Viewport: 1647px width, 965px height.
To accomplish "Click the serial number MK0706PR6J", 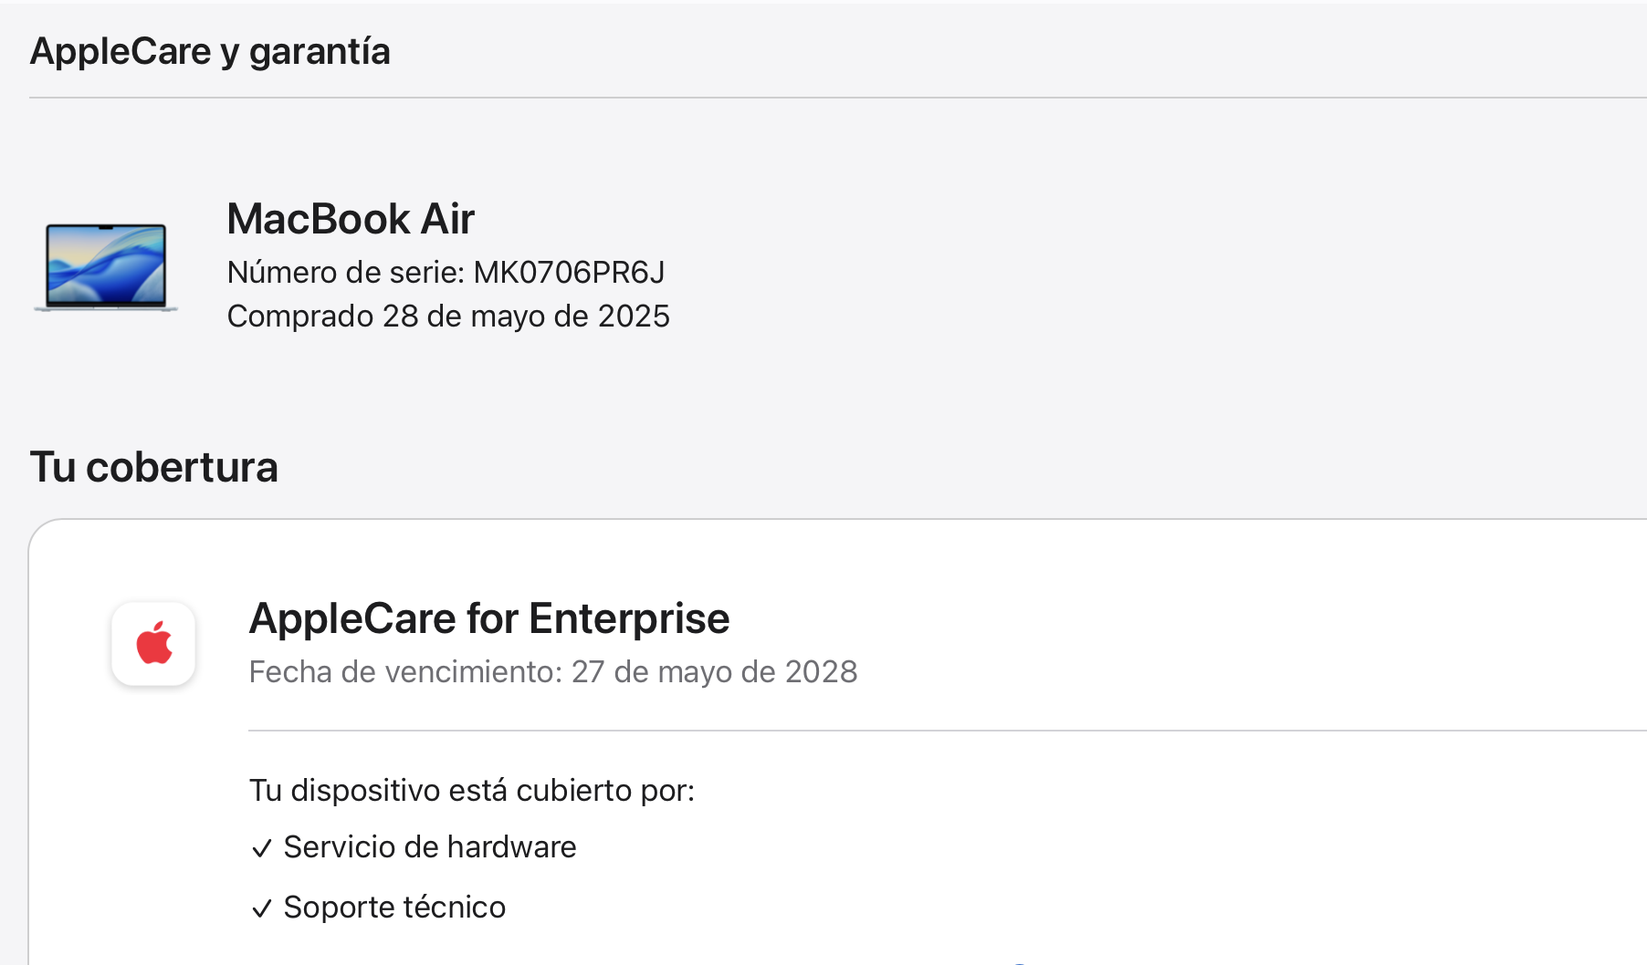I will 569,272.
